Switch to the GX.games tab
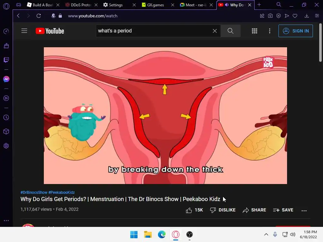 [x=153, y=5]
